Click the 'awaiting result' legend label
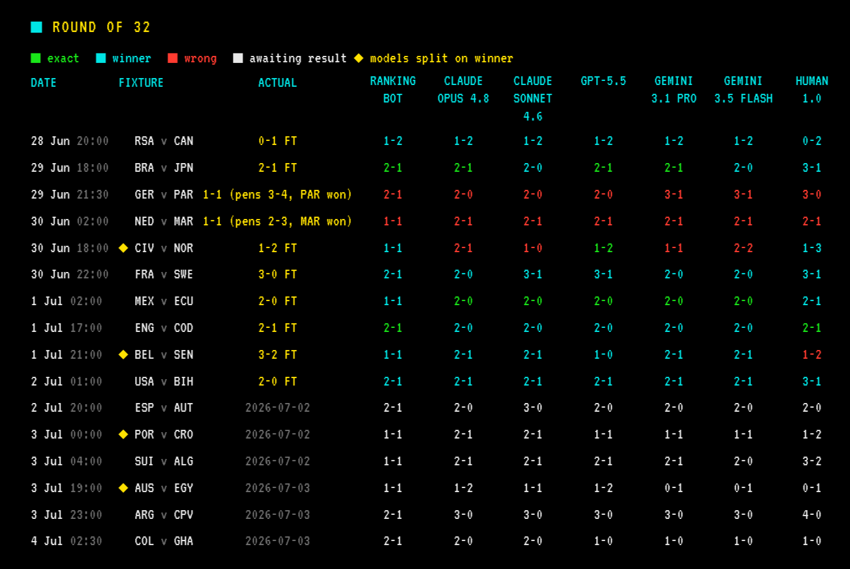850x569 pixels. pos(297,58)
